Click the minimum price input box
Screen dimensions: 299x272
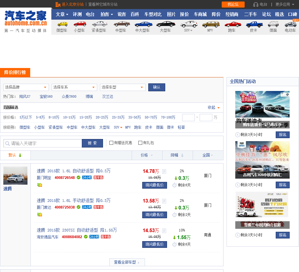point(188,117)
